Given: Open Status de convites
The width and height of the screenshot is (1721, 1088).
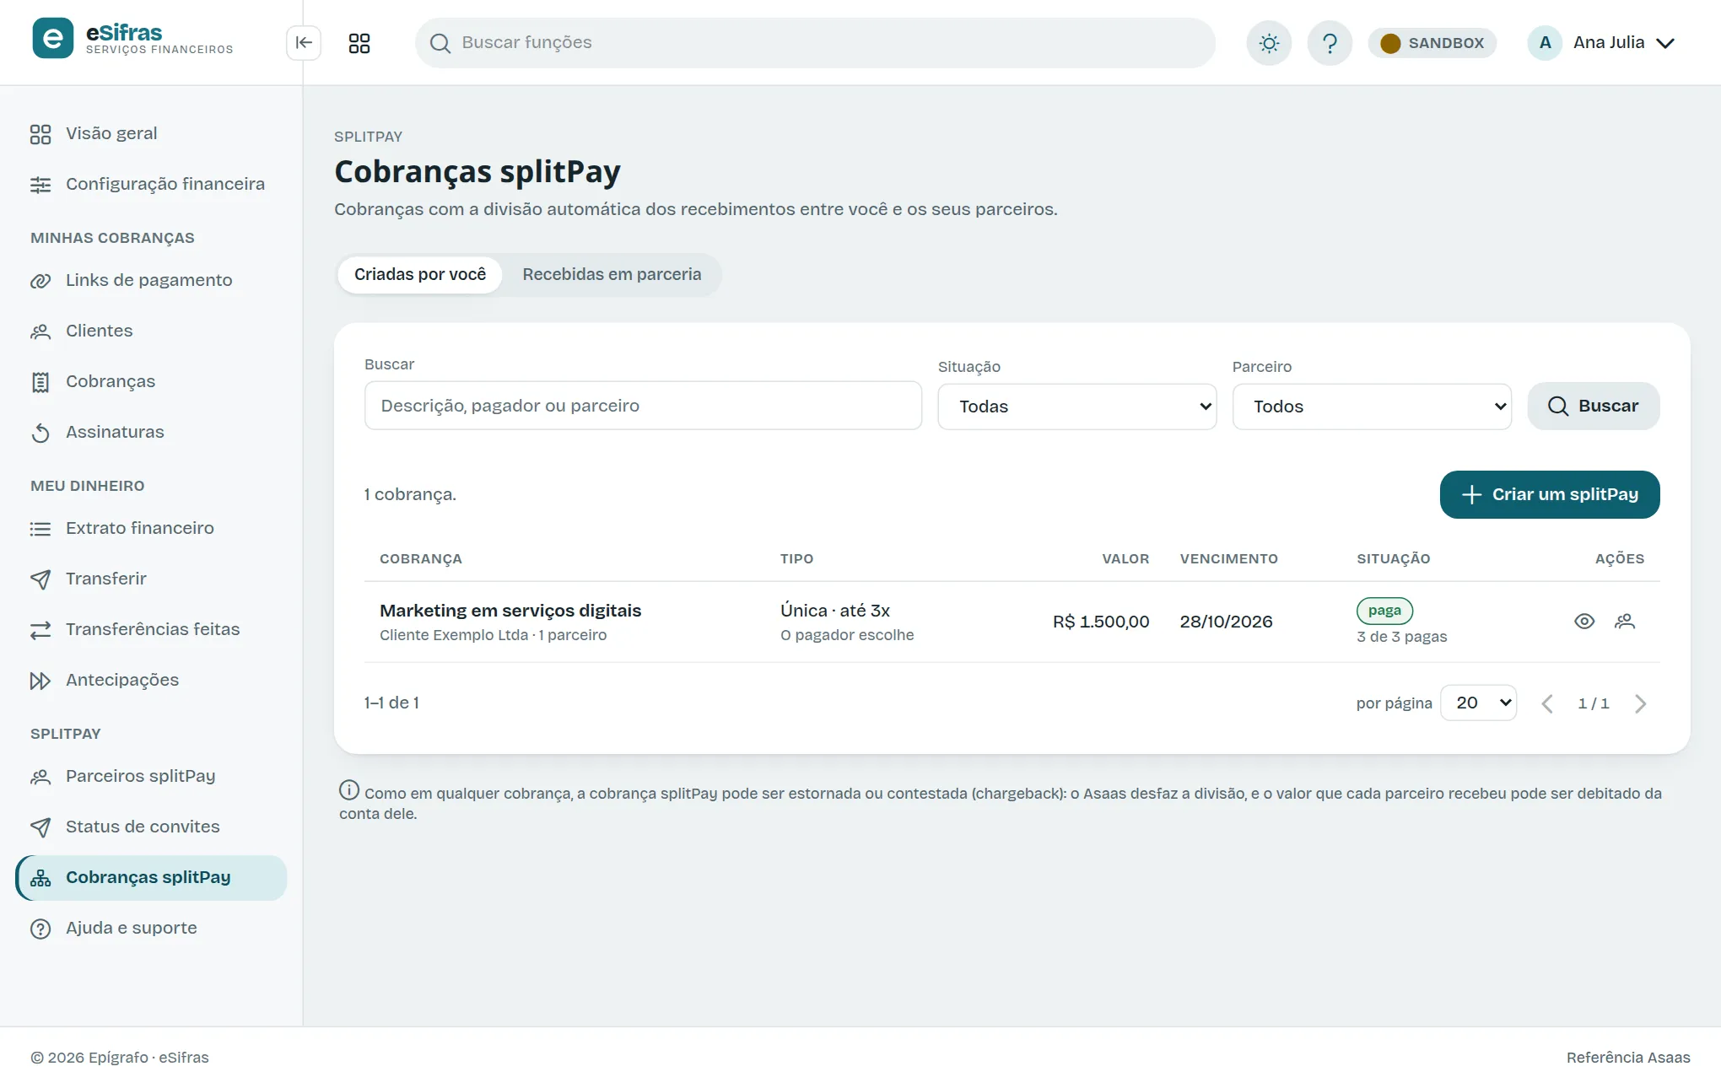Looking at the screenshot, I should point(151,827).
